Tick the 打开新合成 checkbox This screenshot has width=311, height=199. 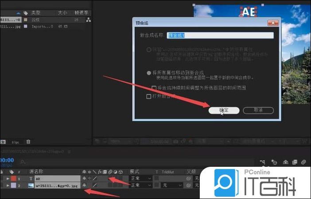(x=148, y=97)
